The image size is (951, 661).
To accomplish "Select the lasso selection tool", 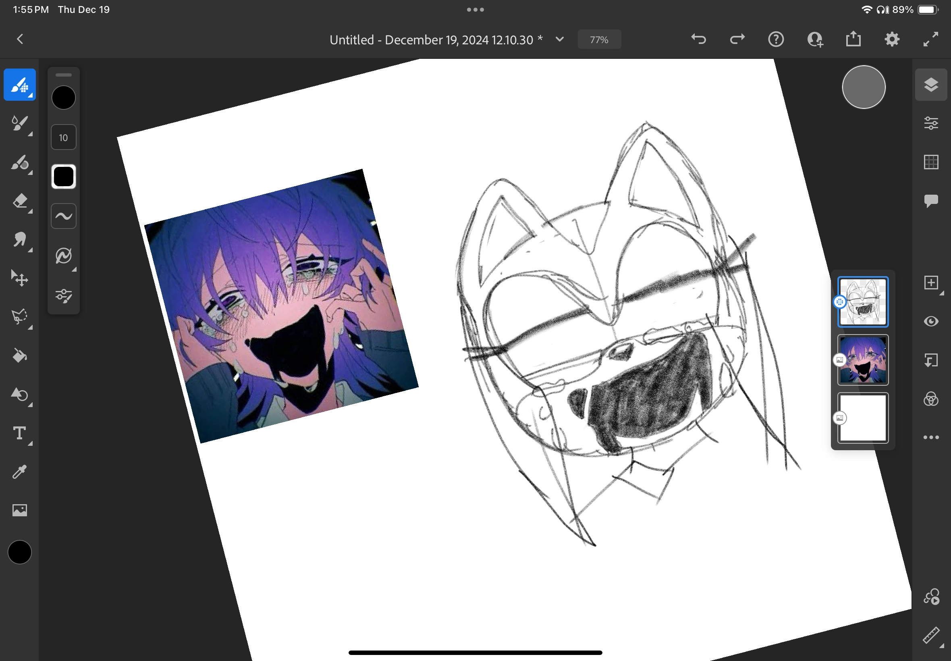I will click(x=19, y=317).
